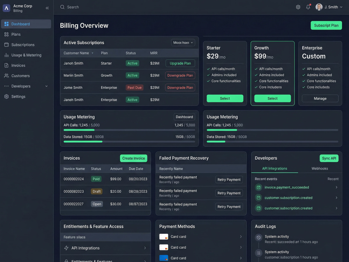
Task: Select the Growth plan
Action: [x=273, y=99]
